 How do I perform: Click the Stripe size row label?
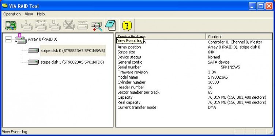[x=126, y=52]
